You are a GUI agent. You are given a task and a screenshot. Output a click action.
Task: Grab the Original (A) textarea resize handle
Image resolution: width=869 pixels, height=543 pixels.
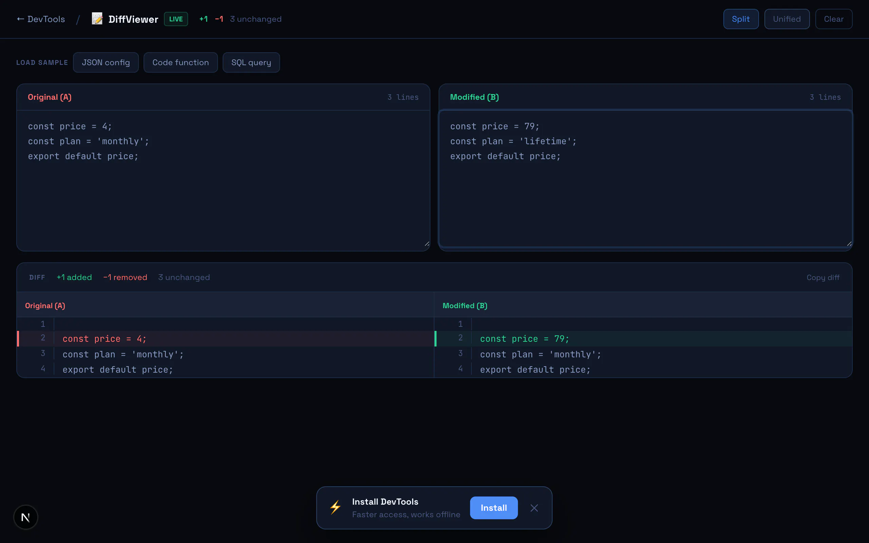427,244
